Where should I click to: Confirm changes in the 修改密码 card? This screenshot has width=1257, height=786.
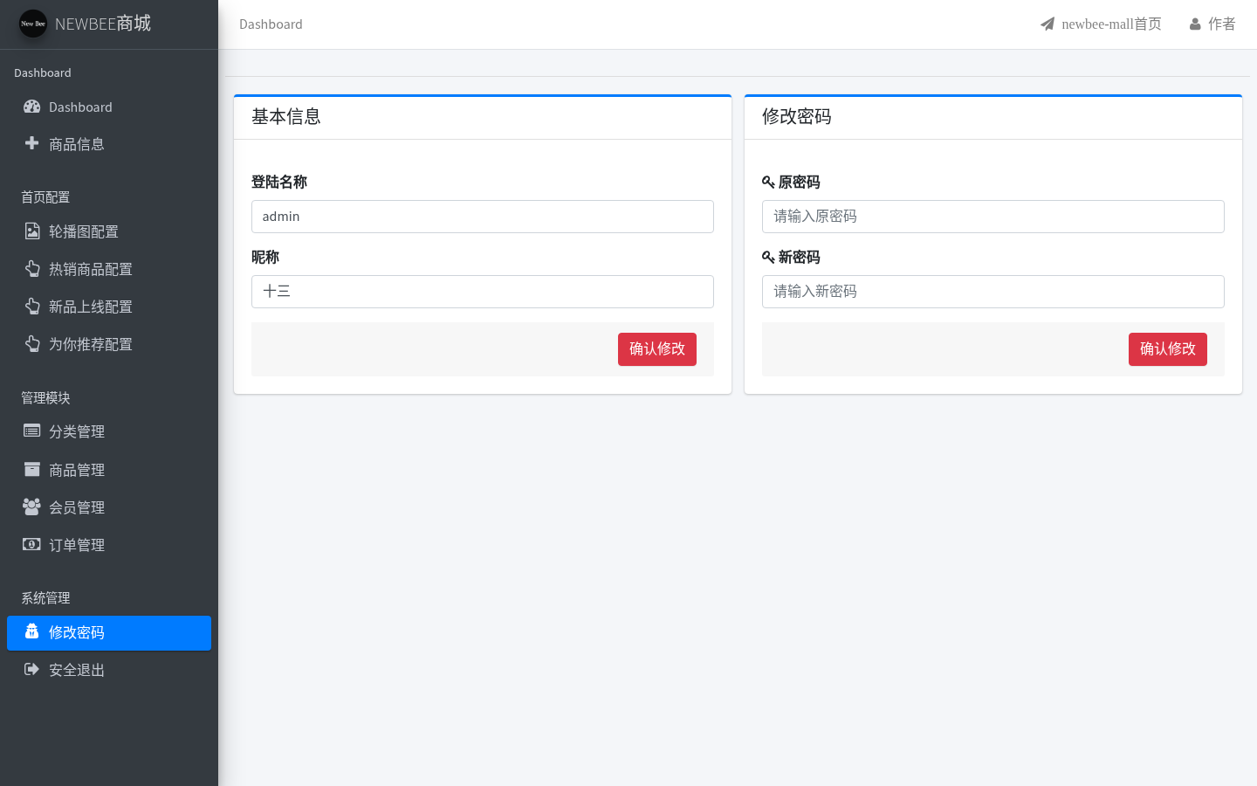click(1168, 349)
